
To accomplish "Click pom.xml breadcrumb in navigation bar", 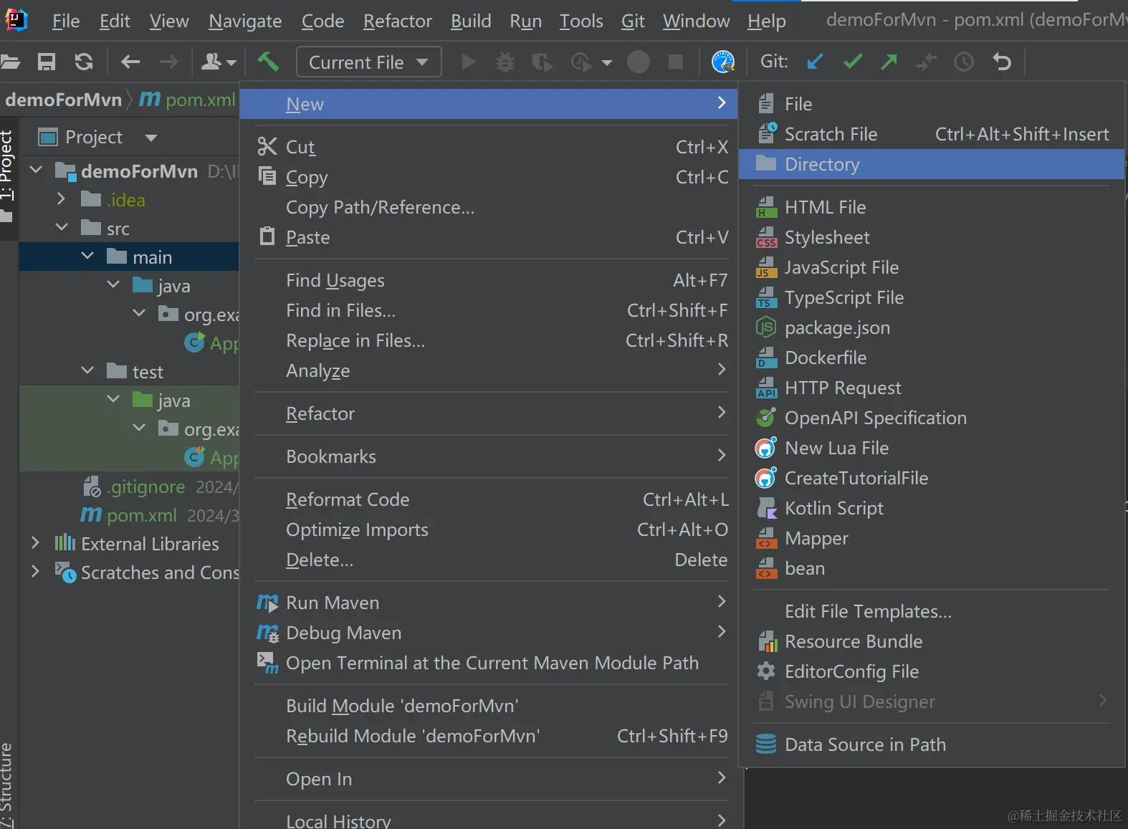I will (x=188, y=100).
